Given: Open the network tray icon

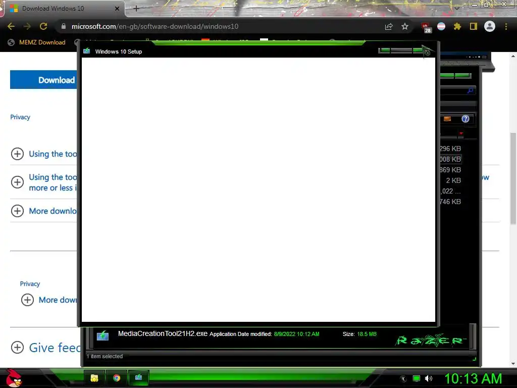Looking at the screenshot, I should click(417, 379).
